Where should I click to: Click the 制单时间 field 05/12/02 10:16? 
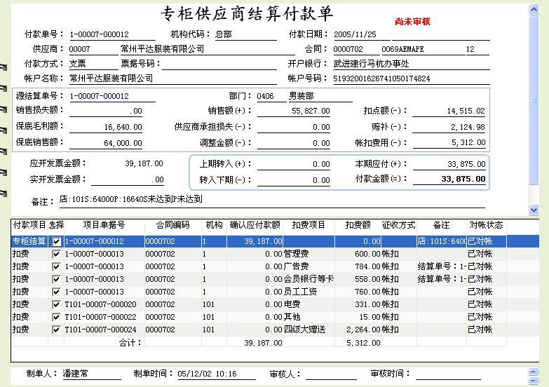(x=216, y=374)
